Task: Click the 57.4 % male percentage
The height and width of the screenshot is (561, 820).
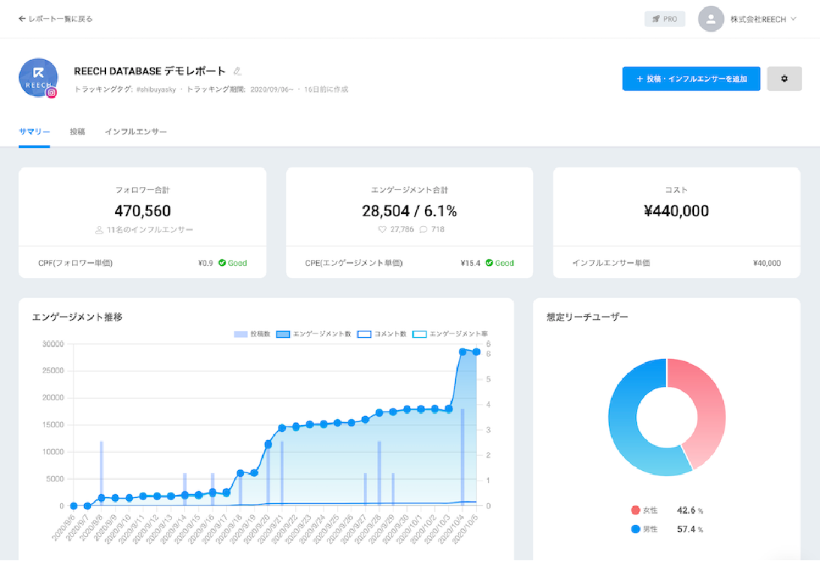Action: coord(690,529)
